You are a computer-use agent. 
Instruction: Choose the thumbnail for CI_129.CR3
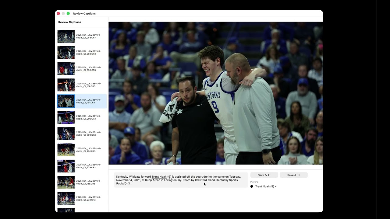pos(66,182)
